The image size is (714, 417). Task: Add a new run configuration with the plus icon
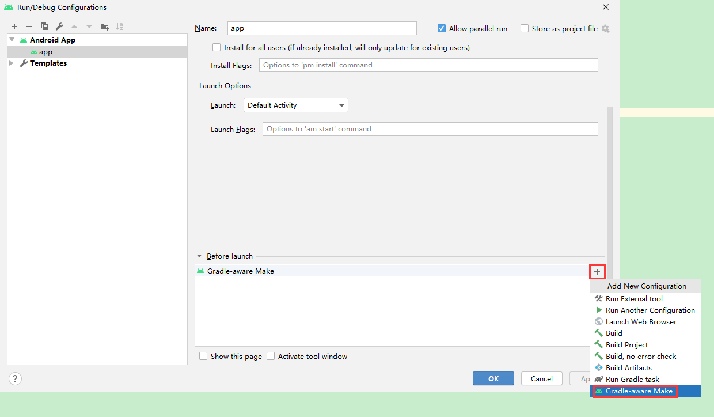tap(14, 26)
